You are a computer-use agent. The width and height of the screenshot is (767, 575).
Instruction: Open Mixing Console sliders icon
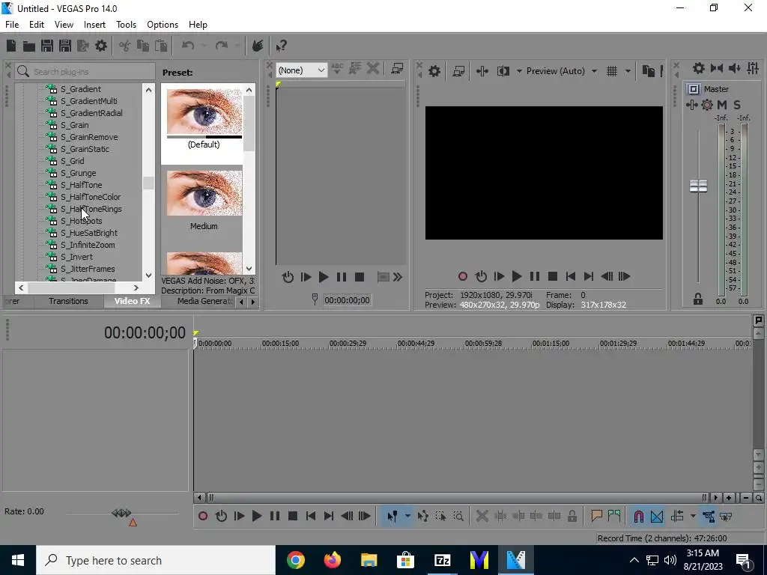(x=754, y=68)
